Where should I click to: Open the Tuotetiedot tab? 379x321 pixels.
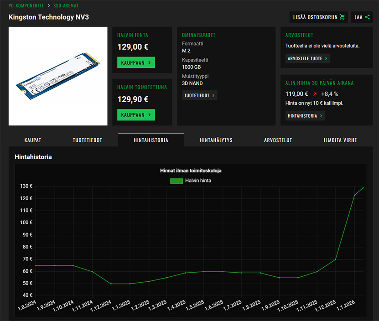coord(88,140)
